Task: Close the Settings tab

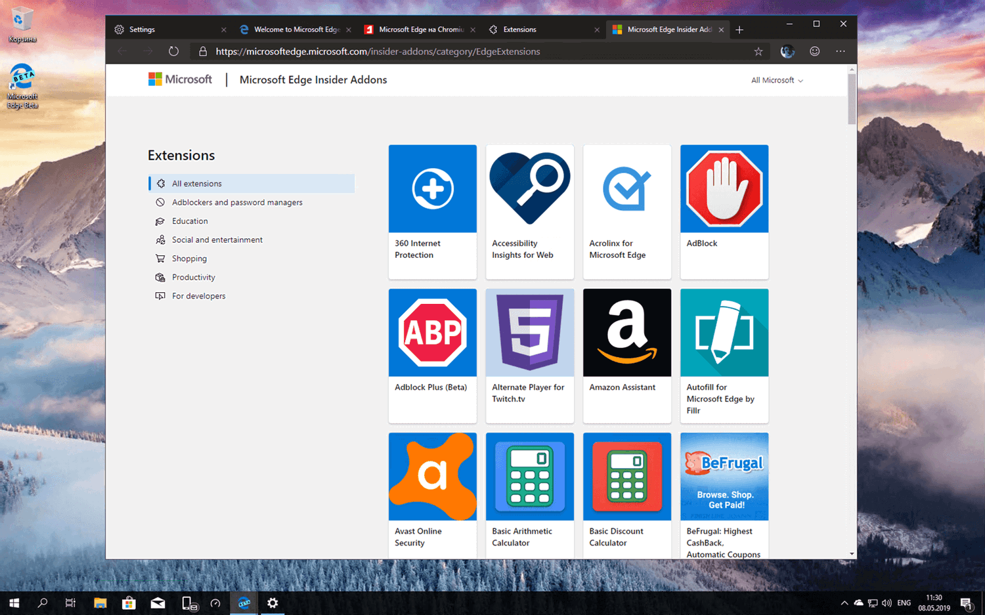Action: (224, 30)
